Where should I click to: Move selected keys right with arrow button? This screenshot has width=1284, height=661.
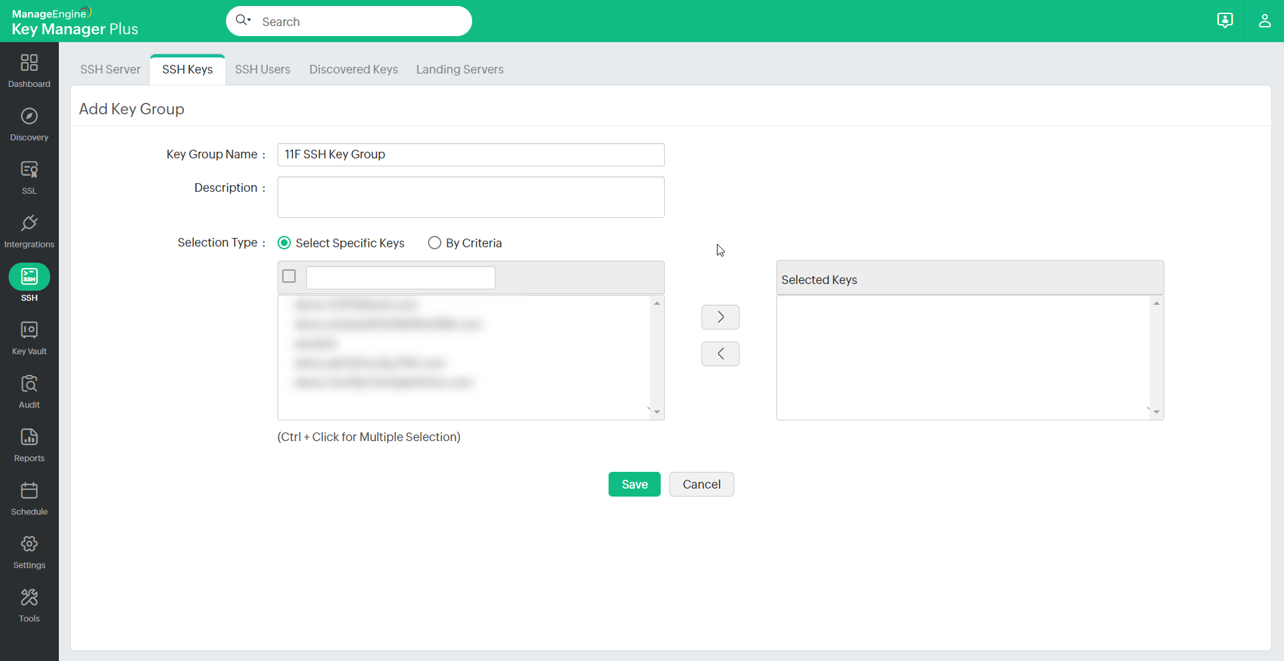point(720,317)
